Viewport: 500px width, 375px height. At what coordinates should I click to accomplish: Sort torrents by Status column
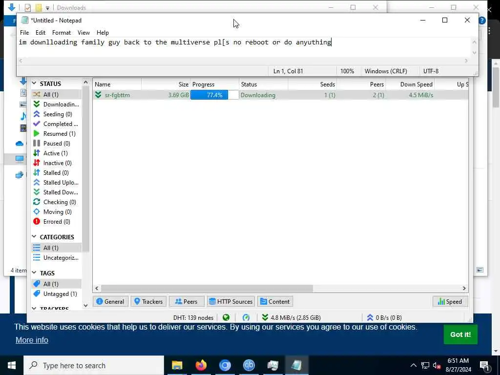(263, 84)
